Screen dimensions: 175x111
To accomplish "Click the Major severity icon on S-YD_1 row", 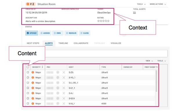I will tap(33, 77).
